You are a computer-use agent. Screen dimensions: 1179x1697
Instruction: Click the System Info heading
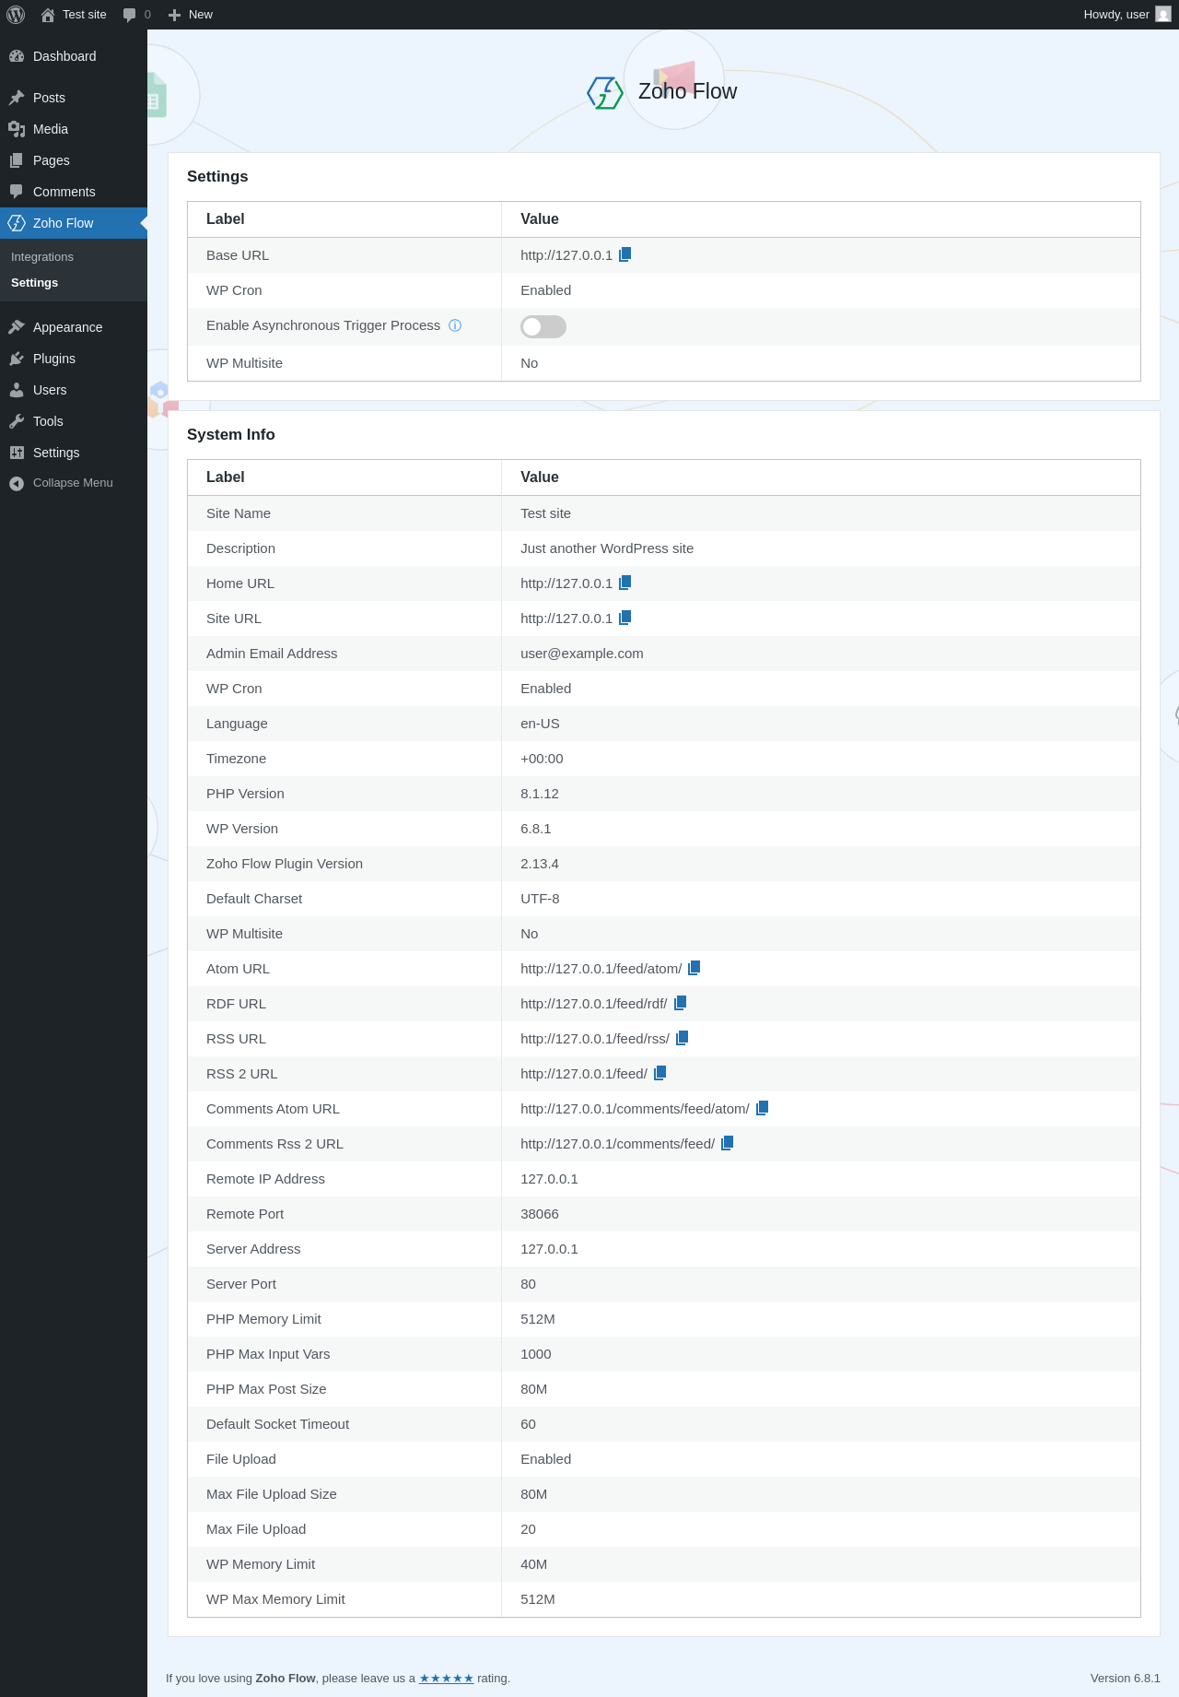[x=231, y=435]
